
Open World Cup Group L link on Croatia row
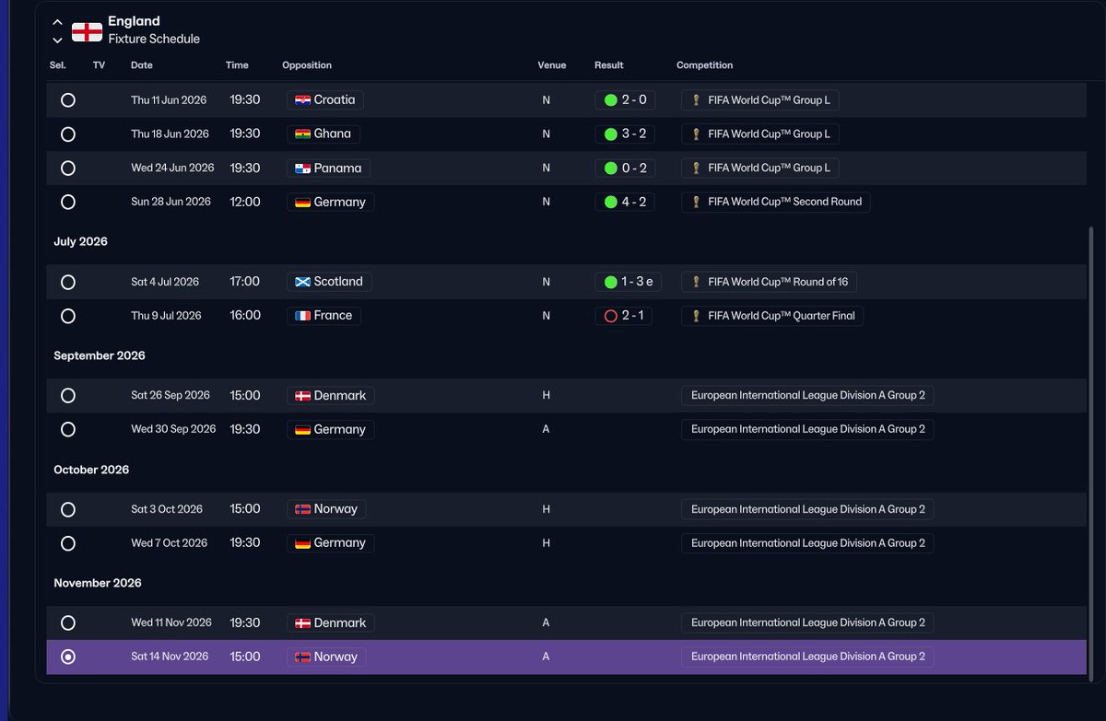tap(760, 99)
